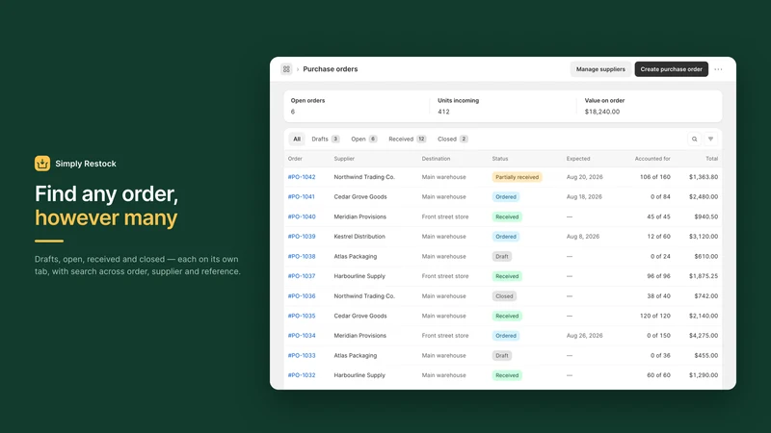Click the Aug 20, 2026 expected date
Screen dimensions: 771x433
coord(584,177)
